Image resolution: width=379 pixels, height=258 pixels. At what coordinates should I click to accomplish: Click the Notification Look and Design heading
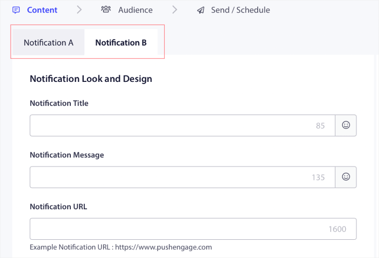pos(91,79)
